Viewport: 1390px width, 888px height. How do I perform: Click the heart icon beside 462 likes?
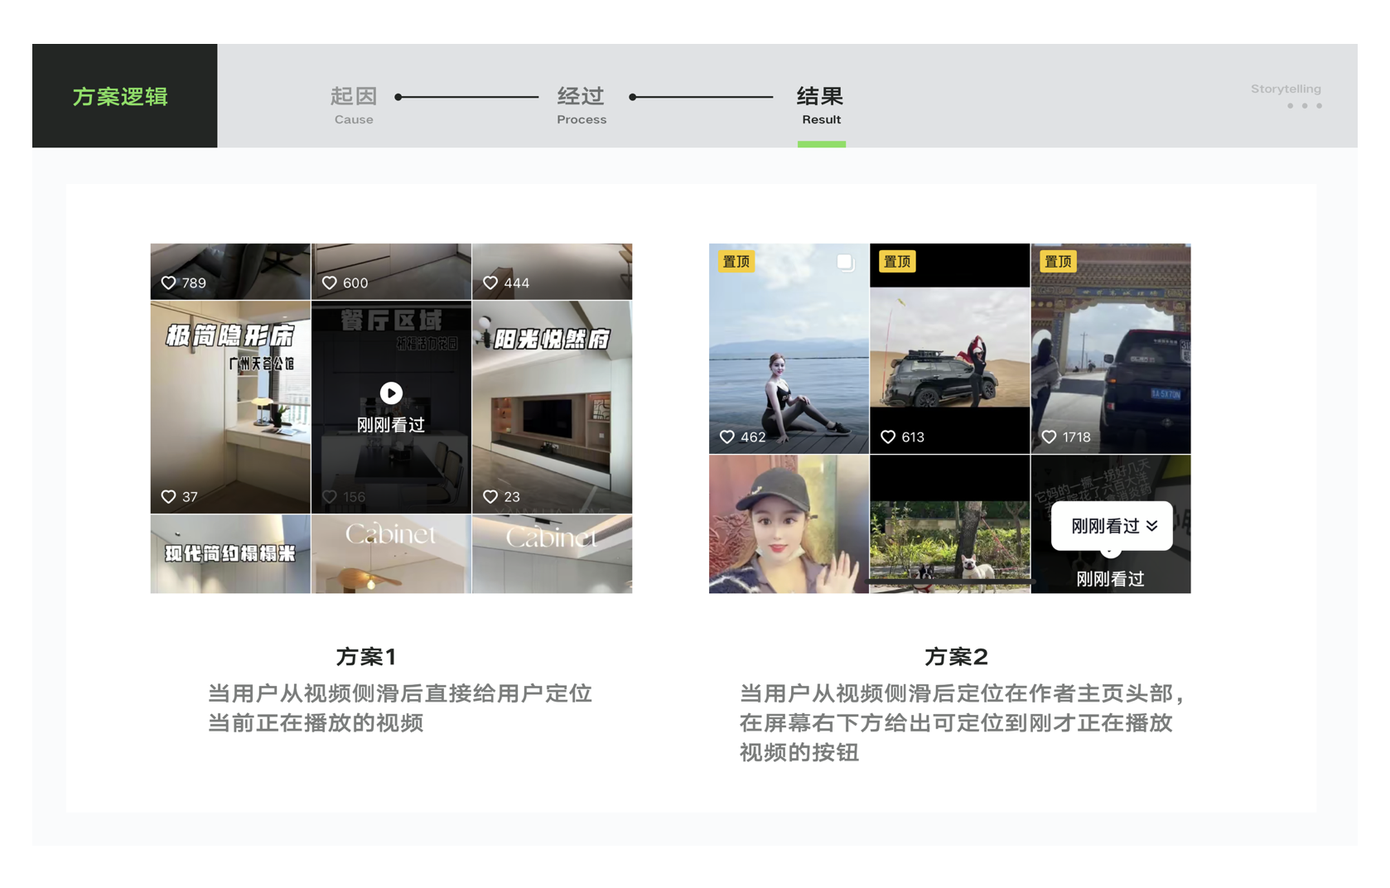727,437
